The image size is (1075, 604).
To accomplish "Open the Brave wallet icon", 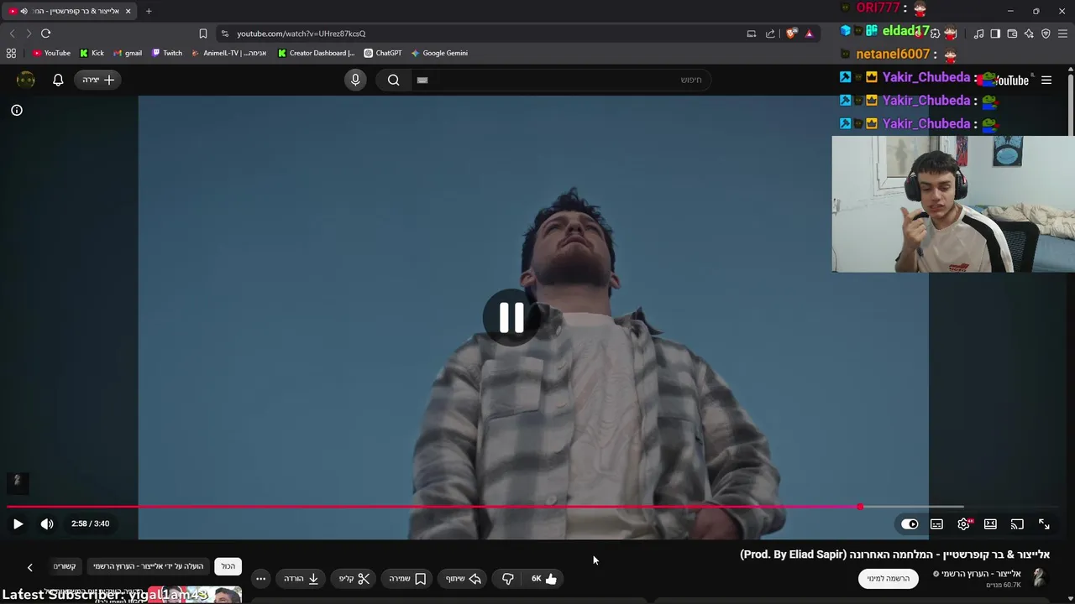I will 1012,34.
